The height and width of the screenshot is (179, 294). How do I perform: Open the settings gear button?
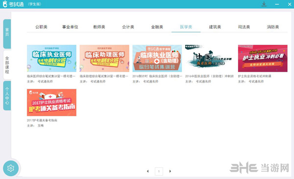[x=11, y=168]
